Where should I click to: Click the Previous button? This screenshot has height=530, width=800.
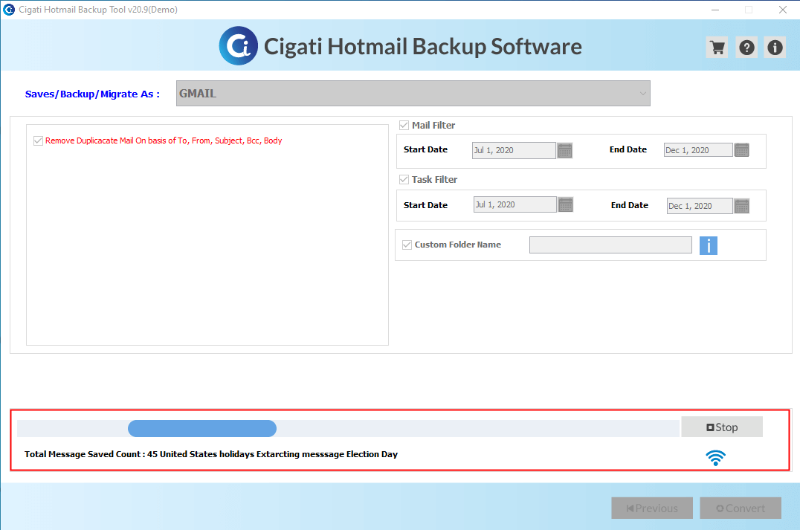click(652, 508)
